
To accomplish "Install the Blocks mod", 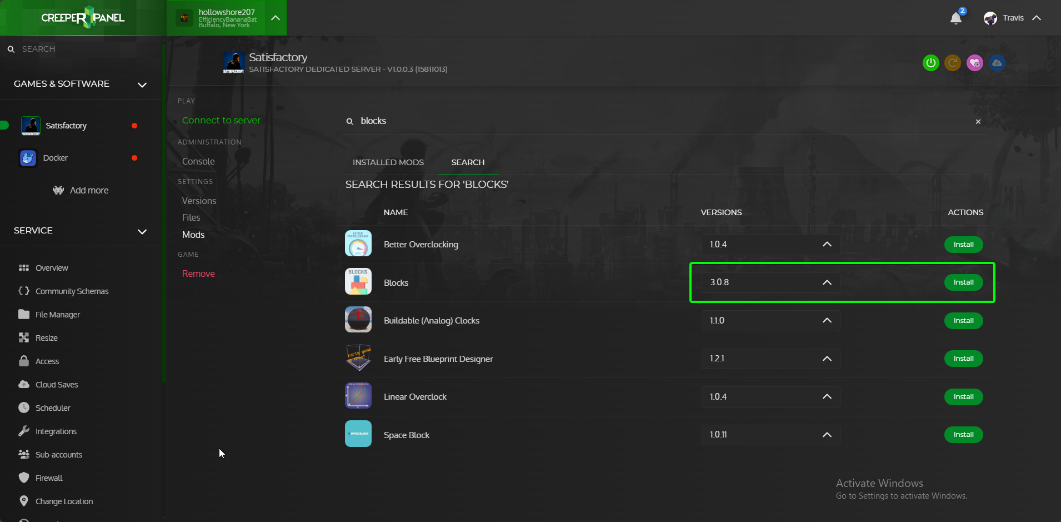I will pos(963,282).
